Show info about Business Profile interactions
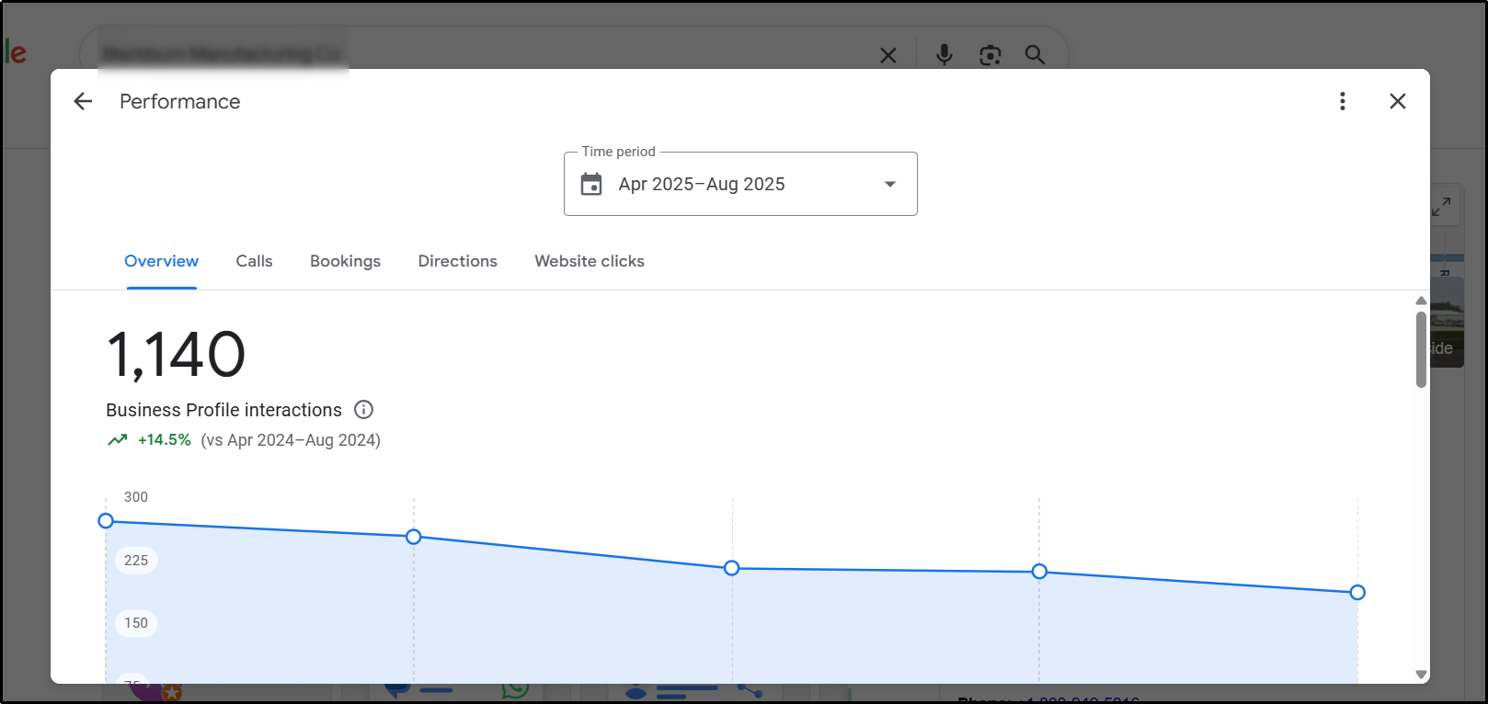 364,410
